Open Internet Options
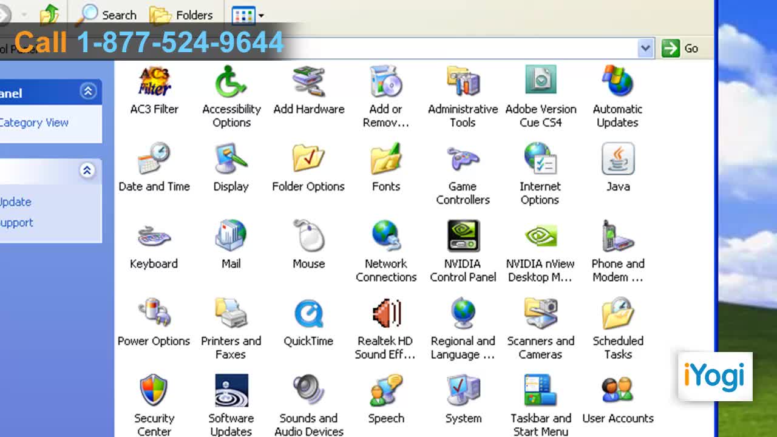The height and width of the screenshot is (437, 777). (x=540, y=174)
